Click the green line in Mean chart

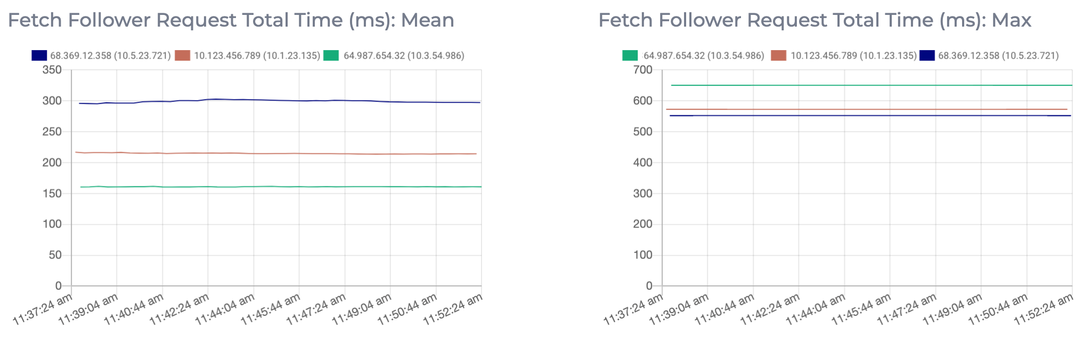point(277,186)
